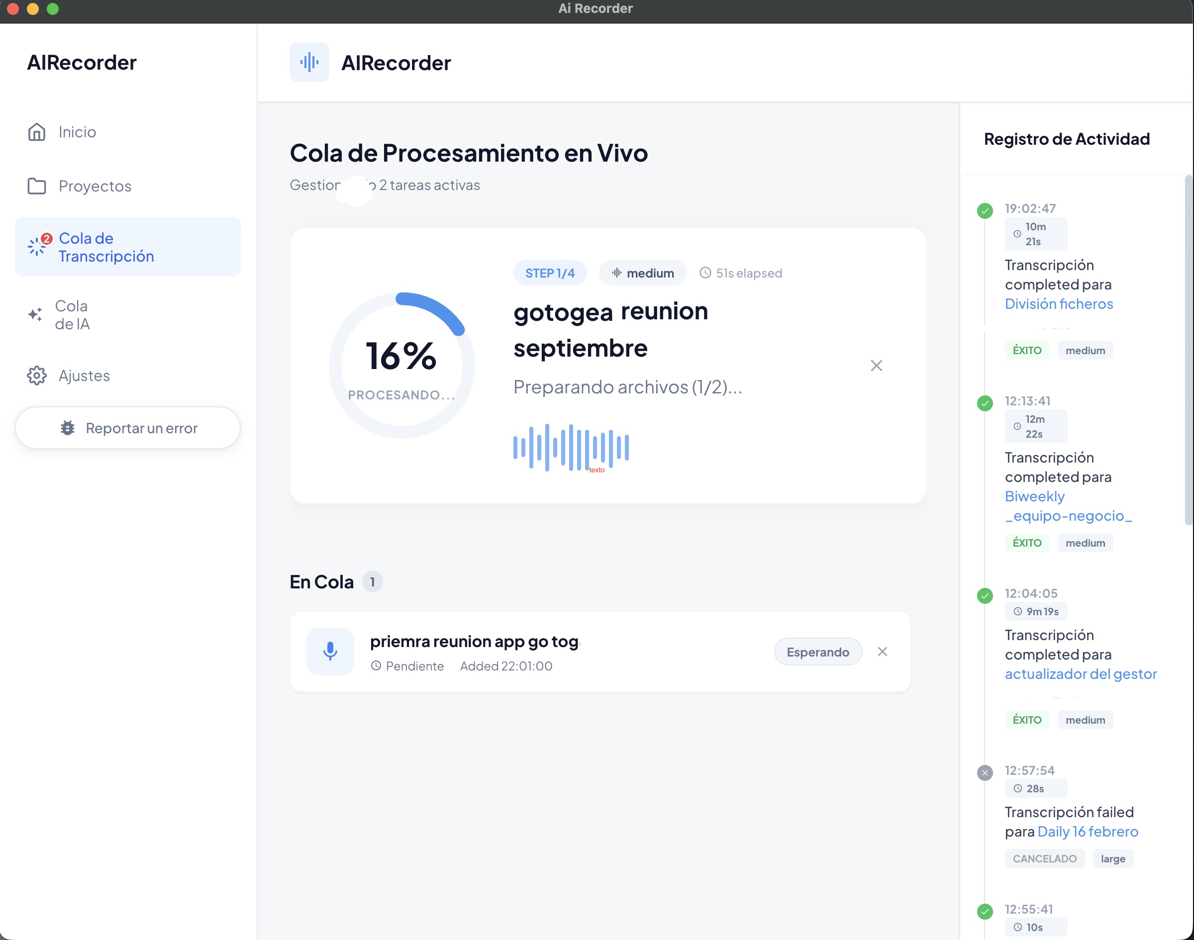Cancel the gotogea reunion septiembre task
1194x940 pixels.
[x=877, y=365]
